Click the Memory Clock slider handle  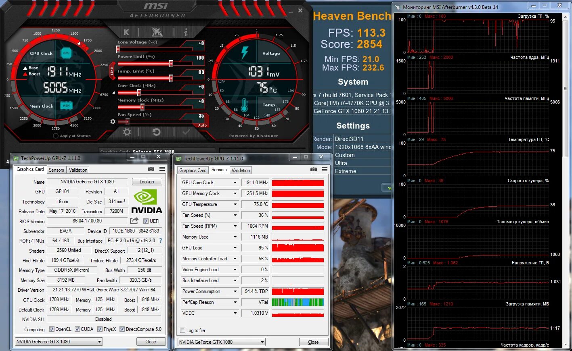click(142, 107)
